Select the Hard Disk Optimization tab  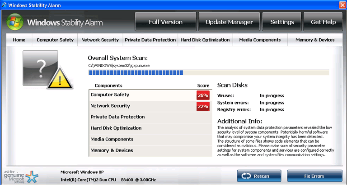click(205, 40)
